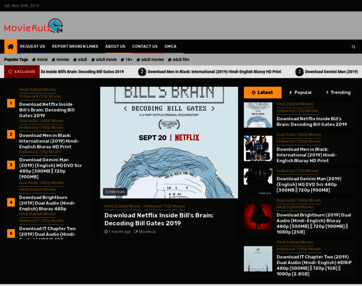Select the # 18+ popular tag
The height and width of the screenshot is (286, 362).
127,60
